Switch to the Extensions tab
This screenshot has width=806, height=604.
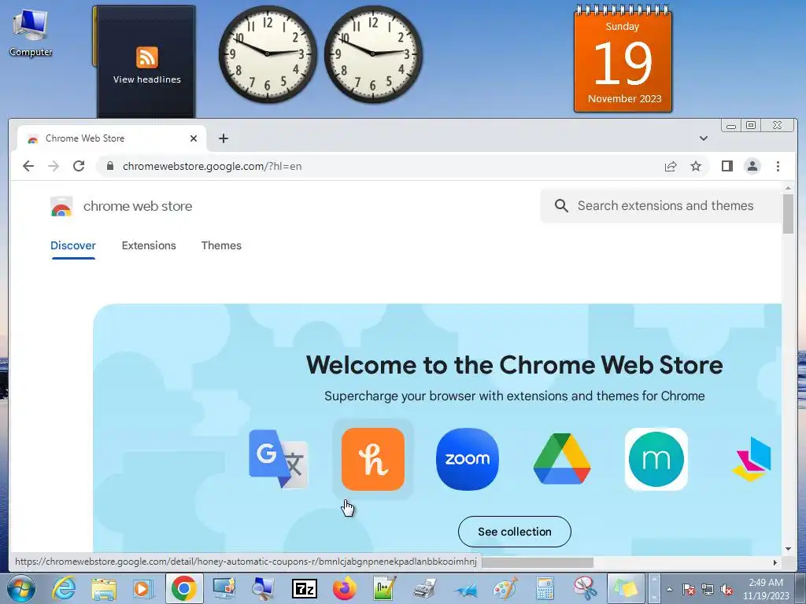click(149, 245)
